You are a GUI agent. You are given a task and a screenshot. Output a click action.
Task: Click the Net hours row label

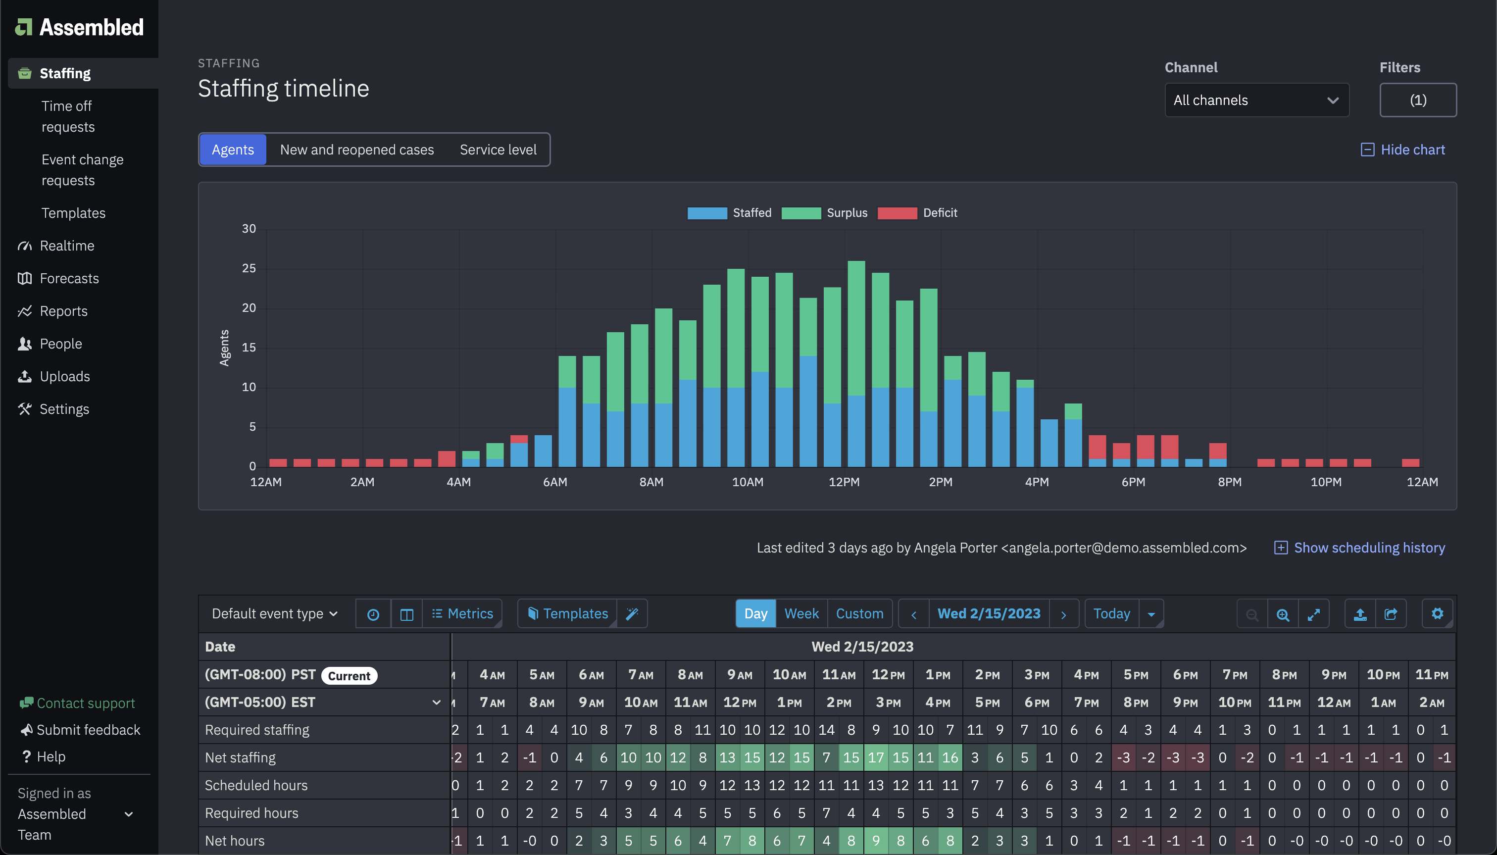point(235,841)
